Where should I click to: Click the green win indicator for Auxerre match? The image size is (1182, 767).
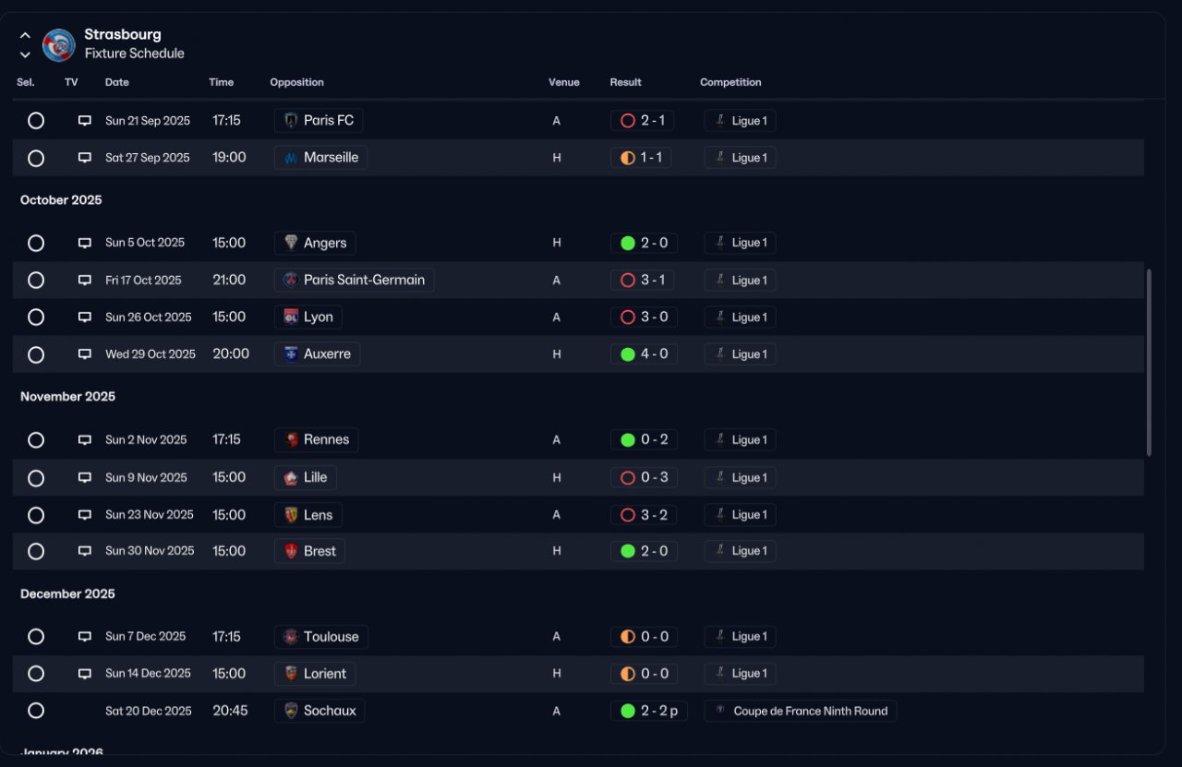click(628, 354)
